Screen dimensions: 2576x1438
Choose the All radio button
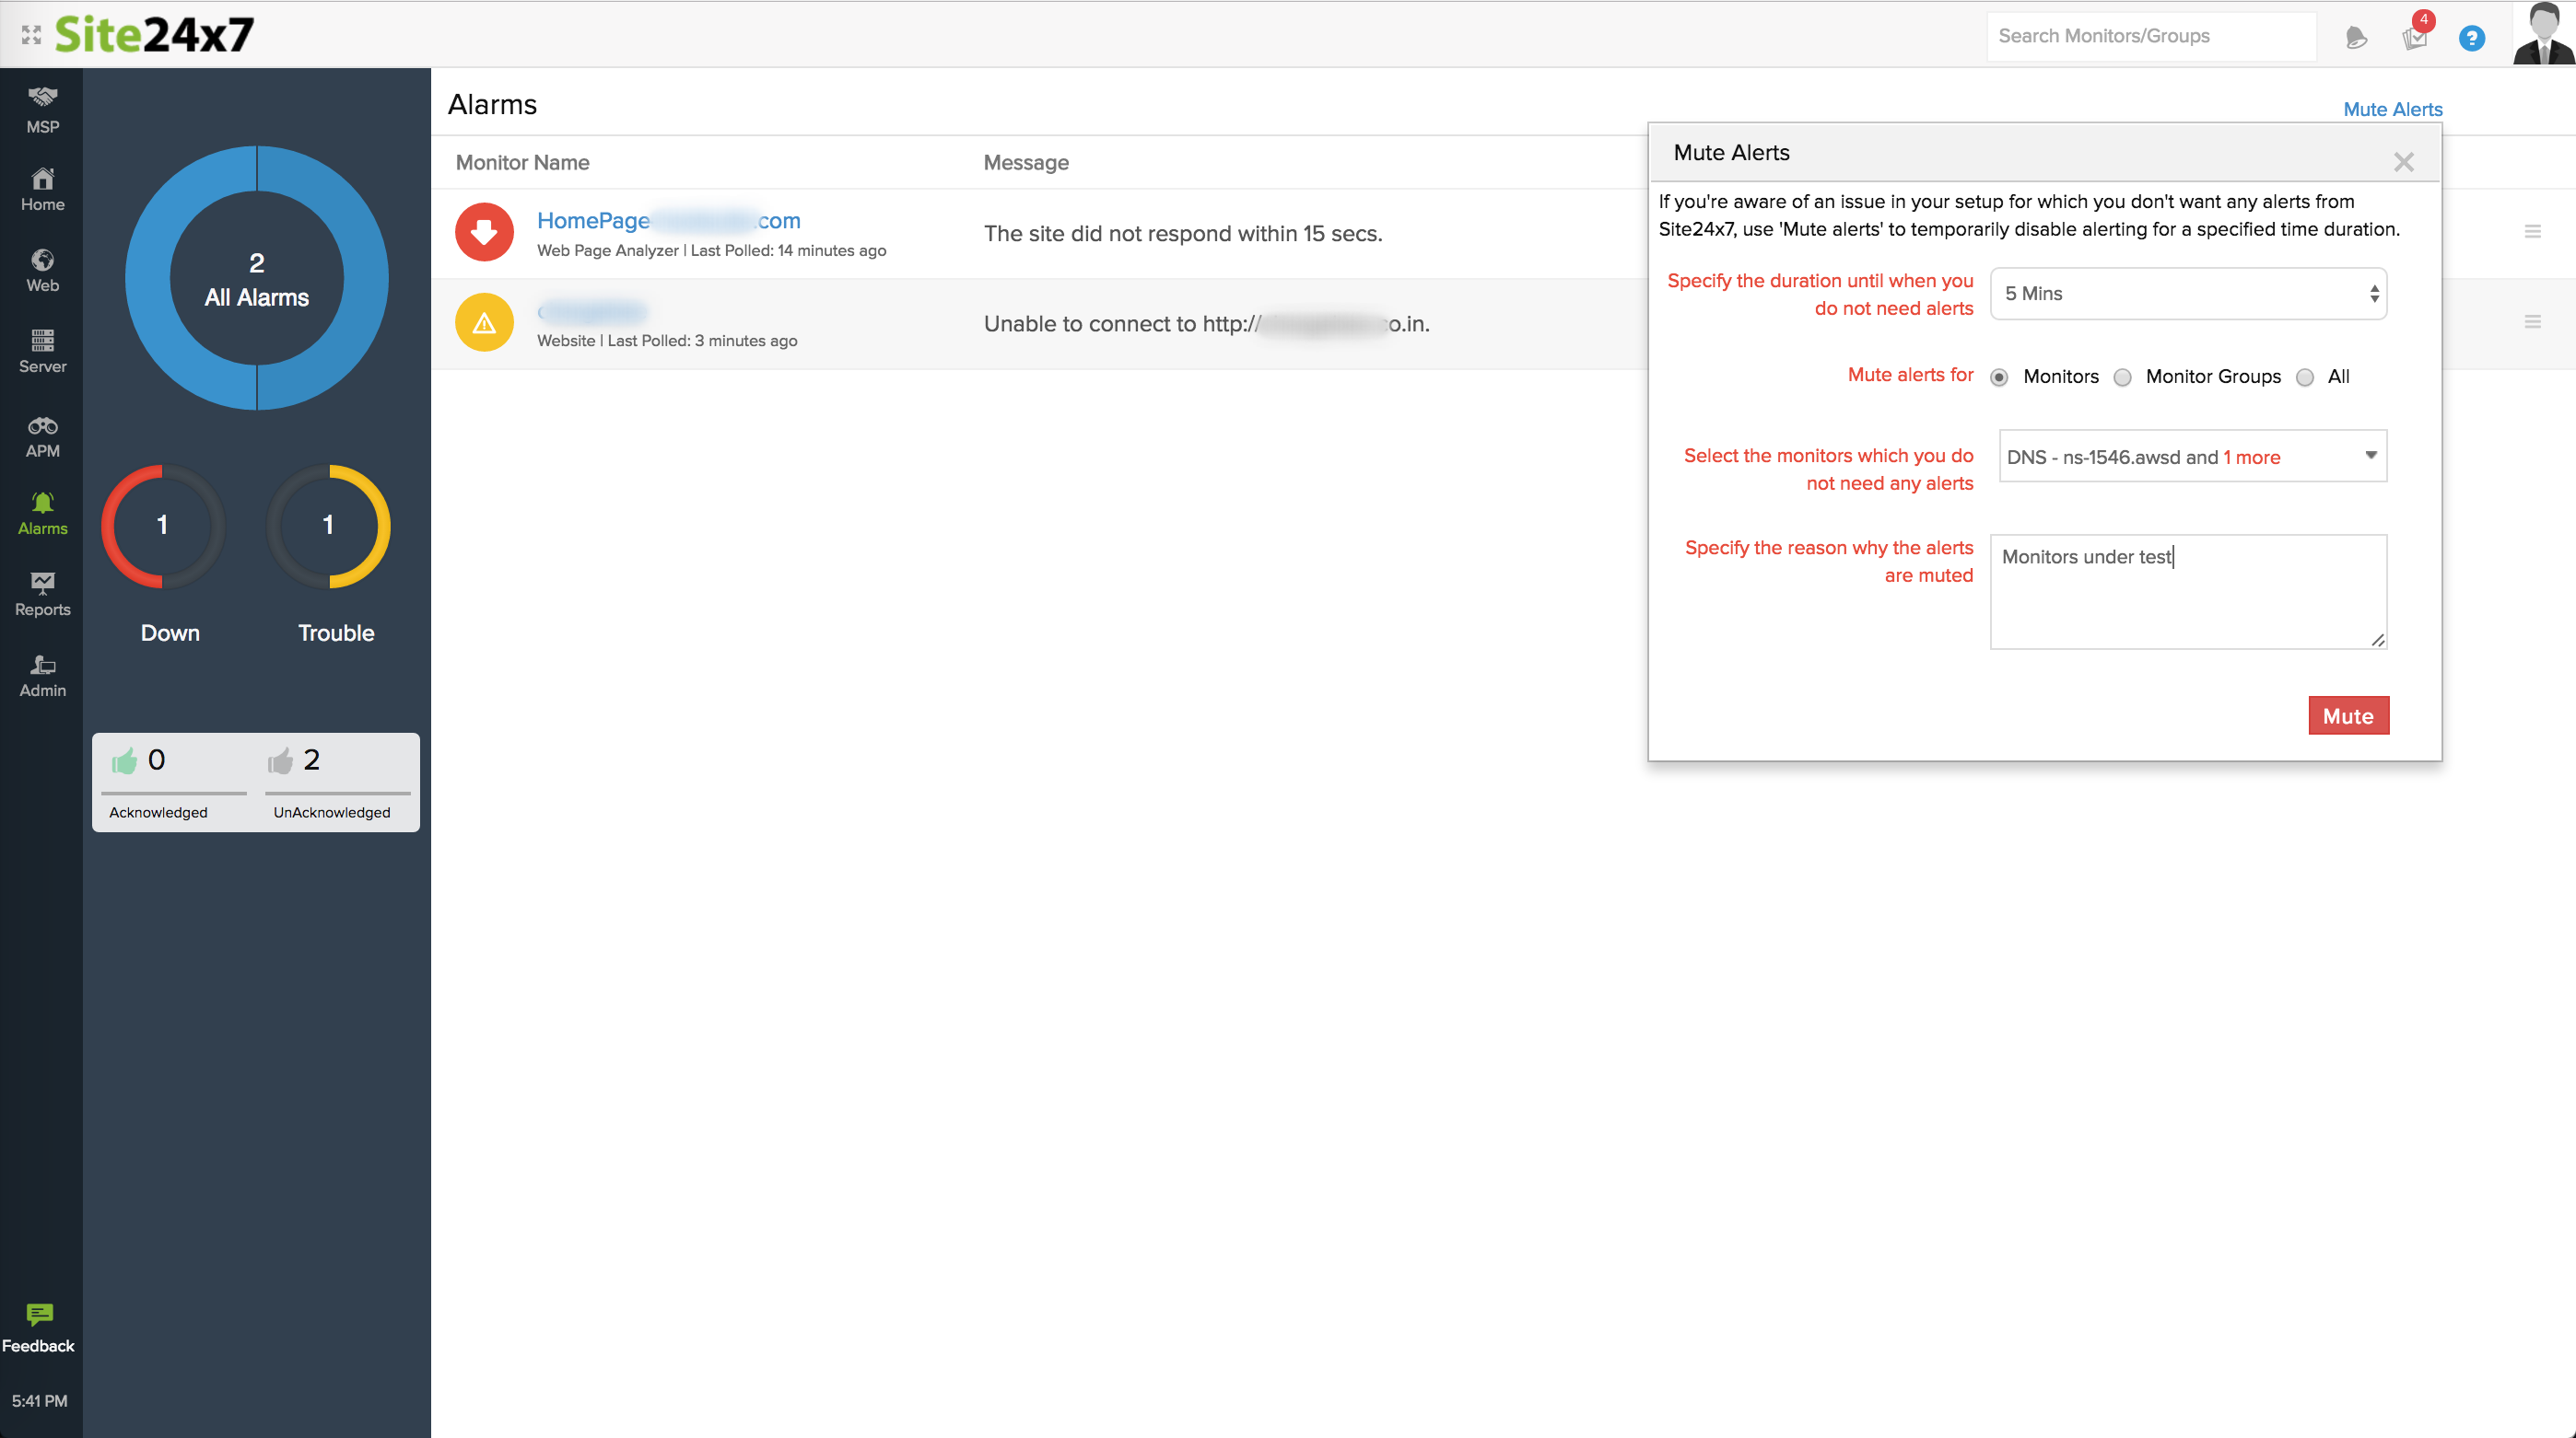click(2305, 377)
